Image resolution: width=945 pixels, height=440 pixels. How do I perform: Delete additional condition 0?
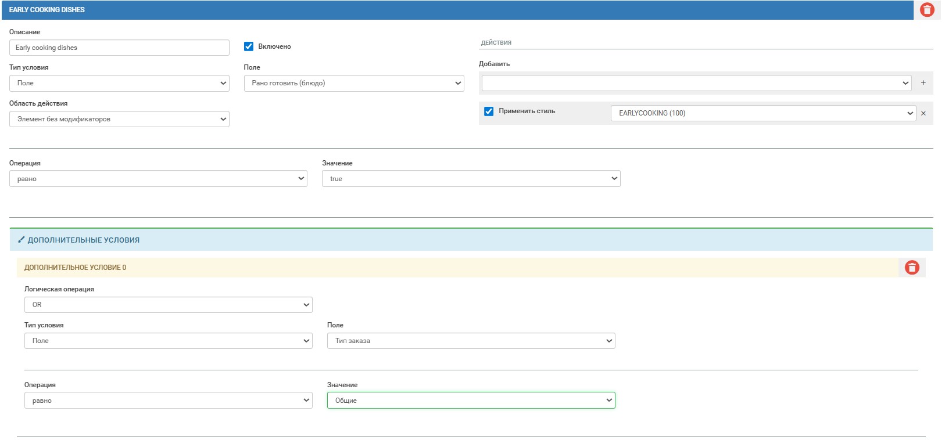coord(912,268)
